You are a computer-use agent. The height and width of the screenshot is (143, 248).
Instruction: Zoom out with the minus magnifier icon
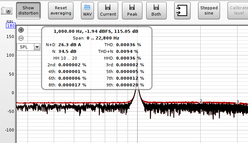tap(21, 38)
